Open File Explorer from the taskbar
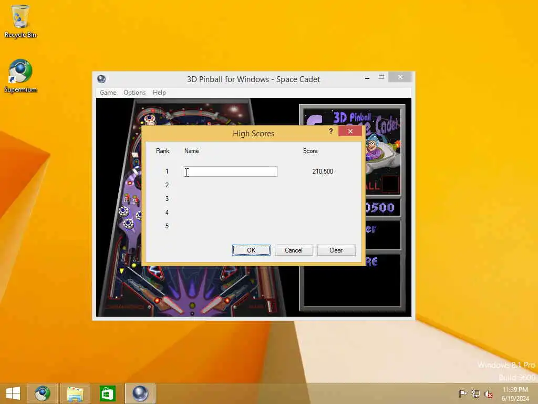Viewport: 538px width, 404px height. click(75, 393)
